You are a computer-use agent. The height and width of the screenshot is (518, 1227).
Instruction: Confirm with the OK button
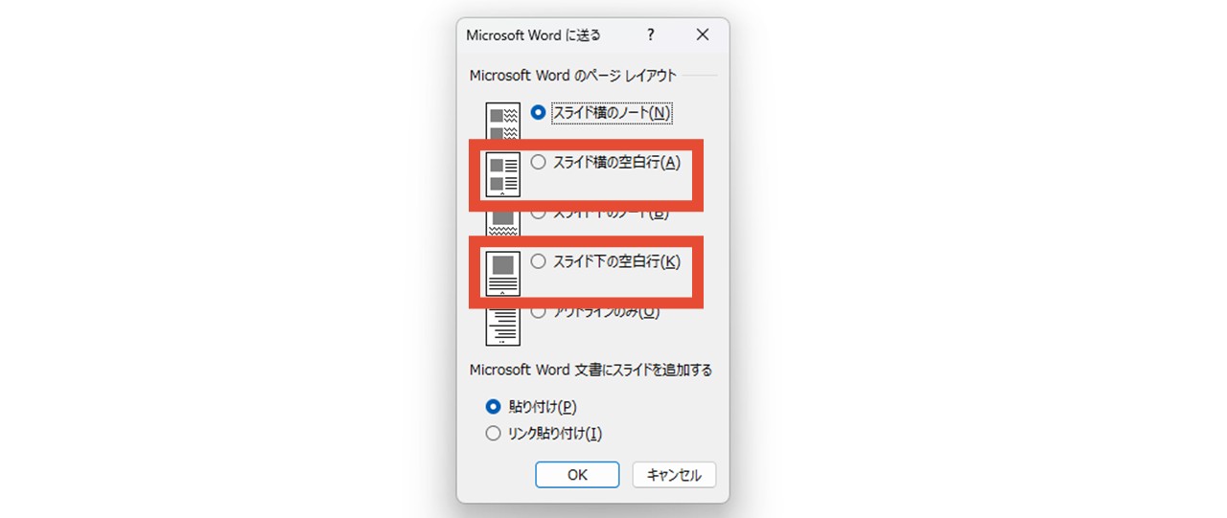coord(577,475)
